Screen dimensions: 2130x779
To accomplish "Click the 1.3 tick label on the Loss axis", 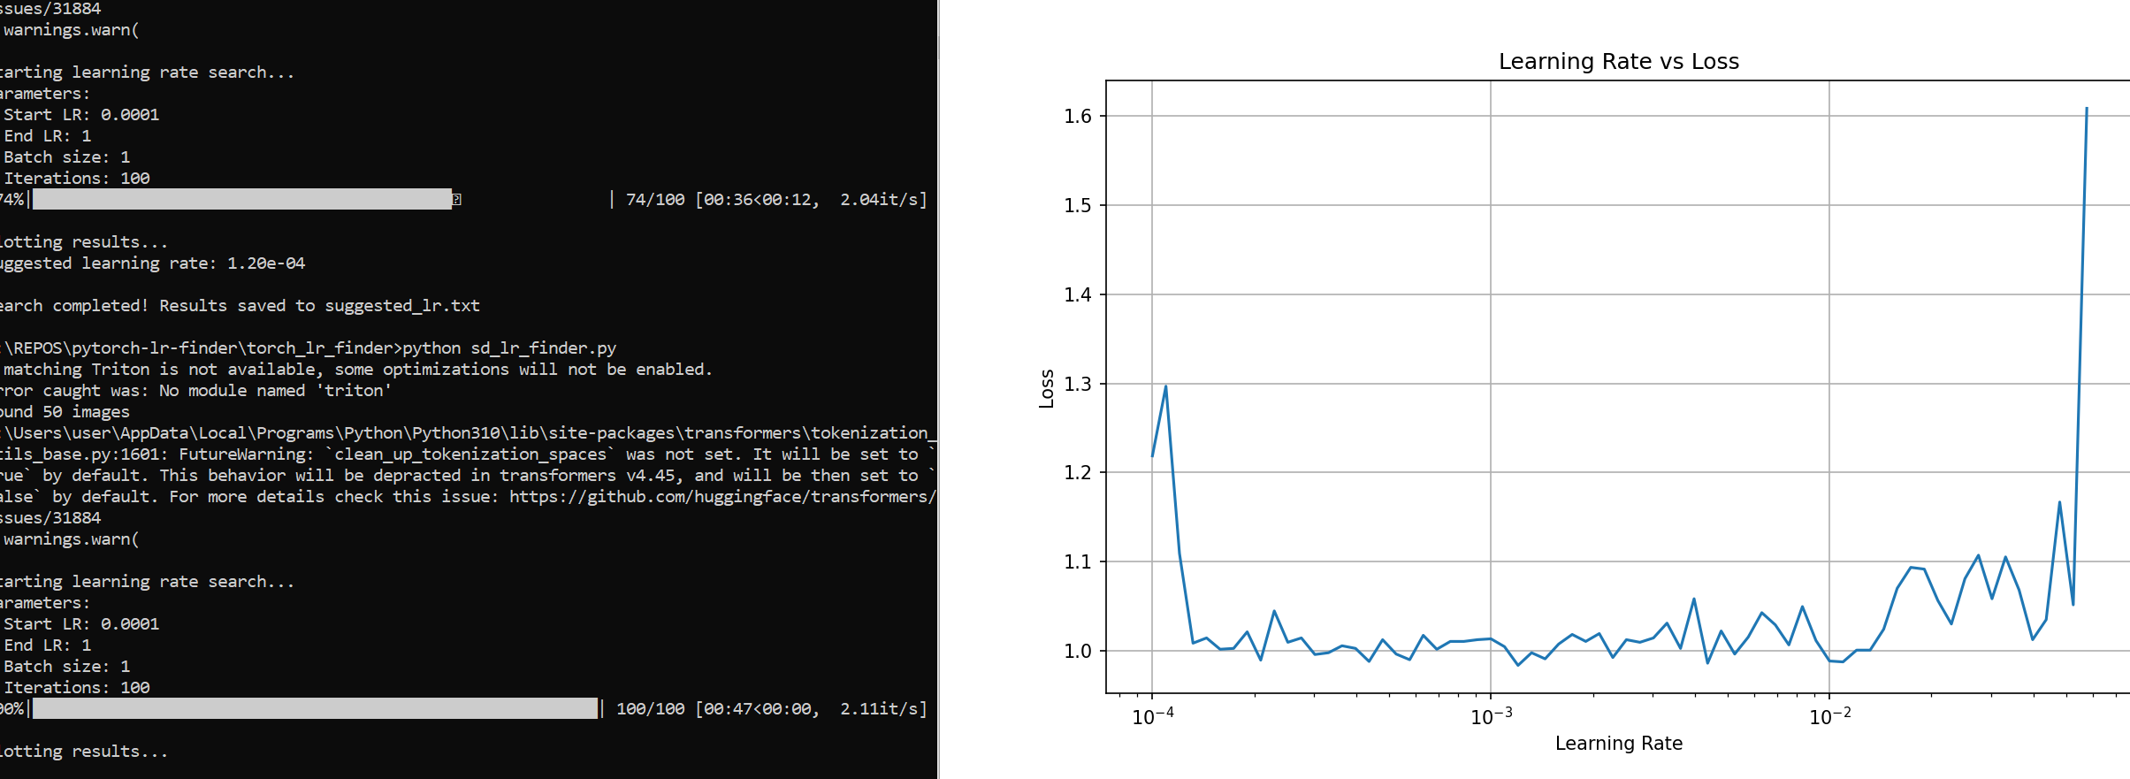I will click(1078, 384).
